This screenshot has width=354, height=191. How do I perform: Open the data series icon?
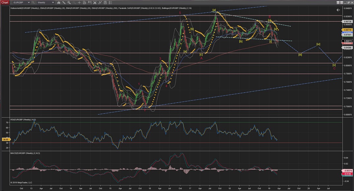95,3
